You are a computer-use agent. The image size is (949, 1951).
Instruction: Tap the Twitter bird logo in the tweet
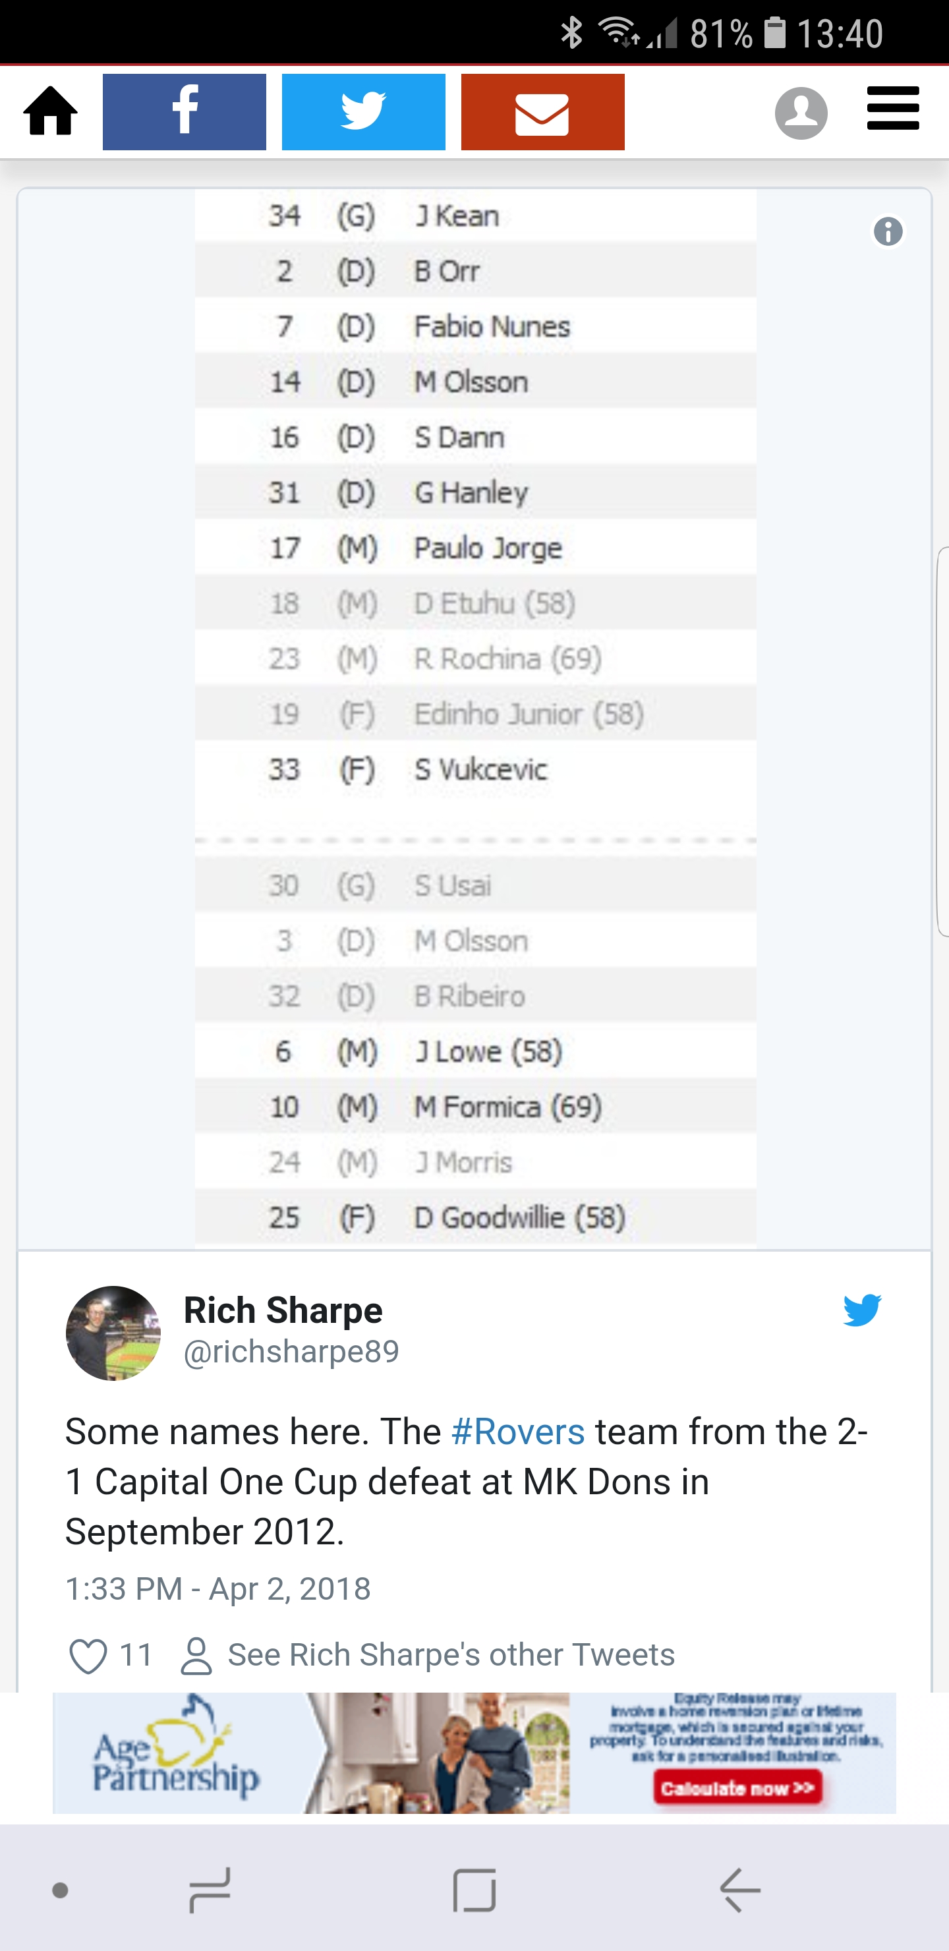tap(862, 1310)
